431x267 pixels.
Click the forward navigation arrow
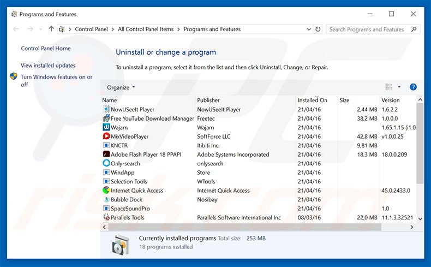pyautogui.click(x=30, y=29)
